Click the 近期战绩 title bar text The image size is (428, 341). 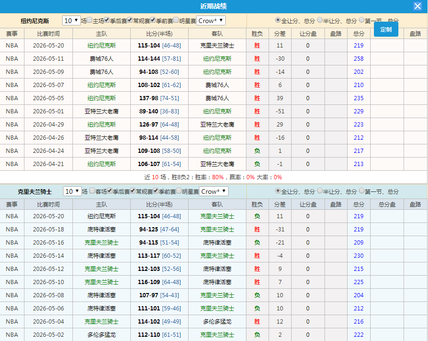214,6
